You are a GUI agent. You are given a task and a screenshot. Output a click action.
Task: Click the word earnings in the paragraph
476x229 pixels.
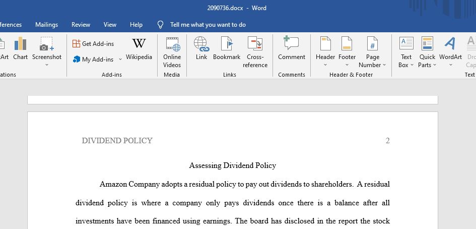[x=217, y=221]
